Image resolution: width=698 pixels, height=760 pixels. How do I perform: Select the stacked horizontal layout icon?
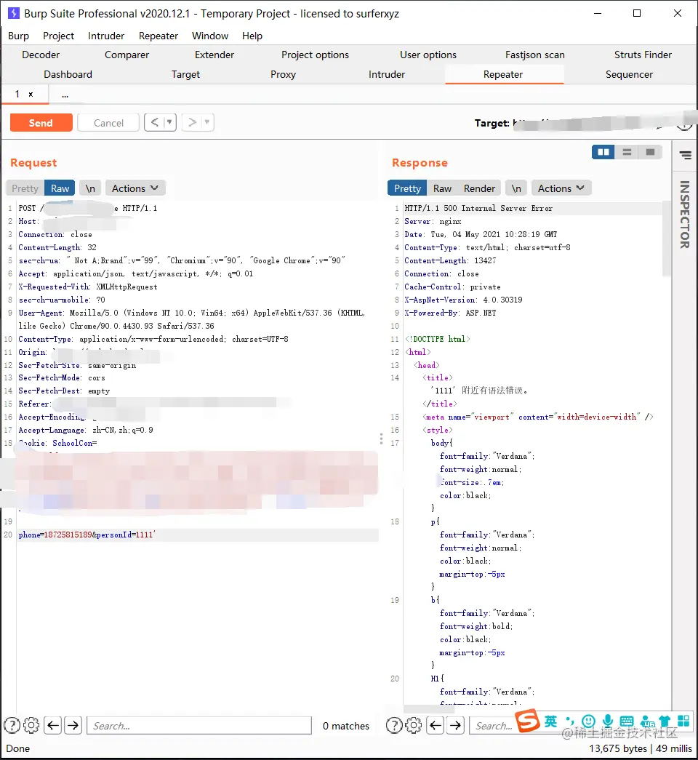point(627,152)
